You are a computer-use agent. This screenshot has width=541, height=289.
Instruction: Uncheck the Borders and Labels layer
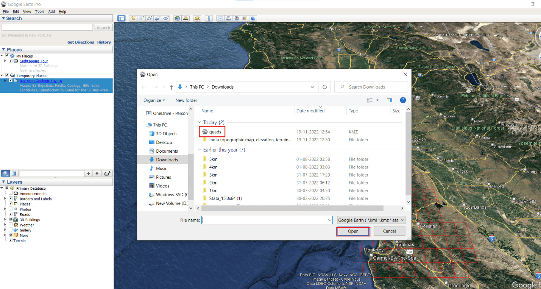[x=11, y=198]
